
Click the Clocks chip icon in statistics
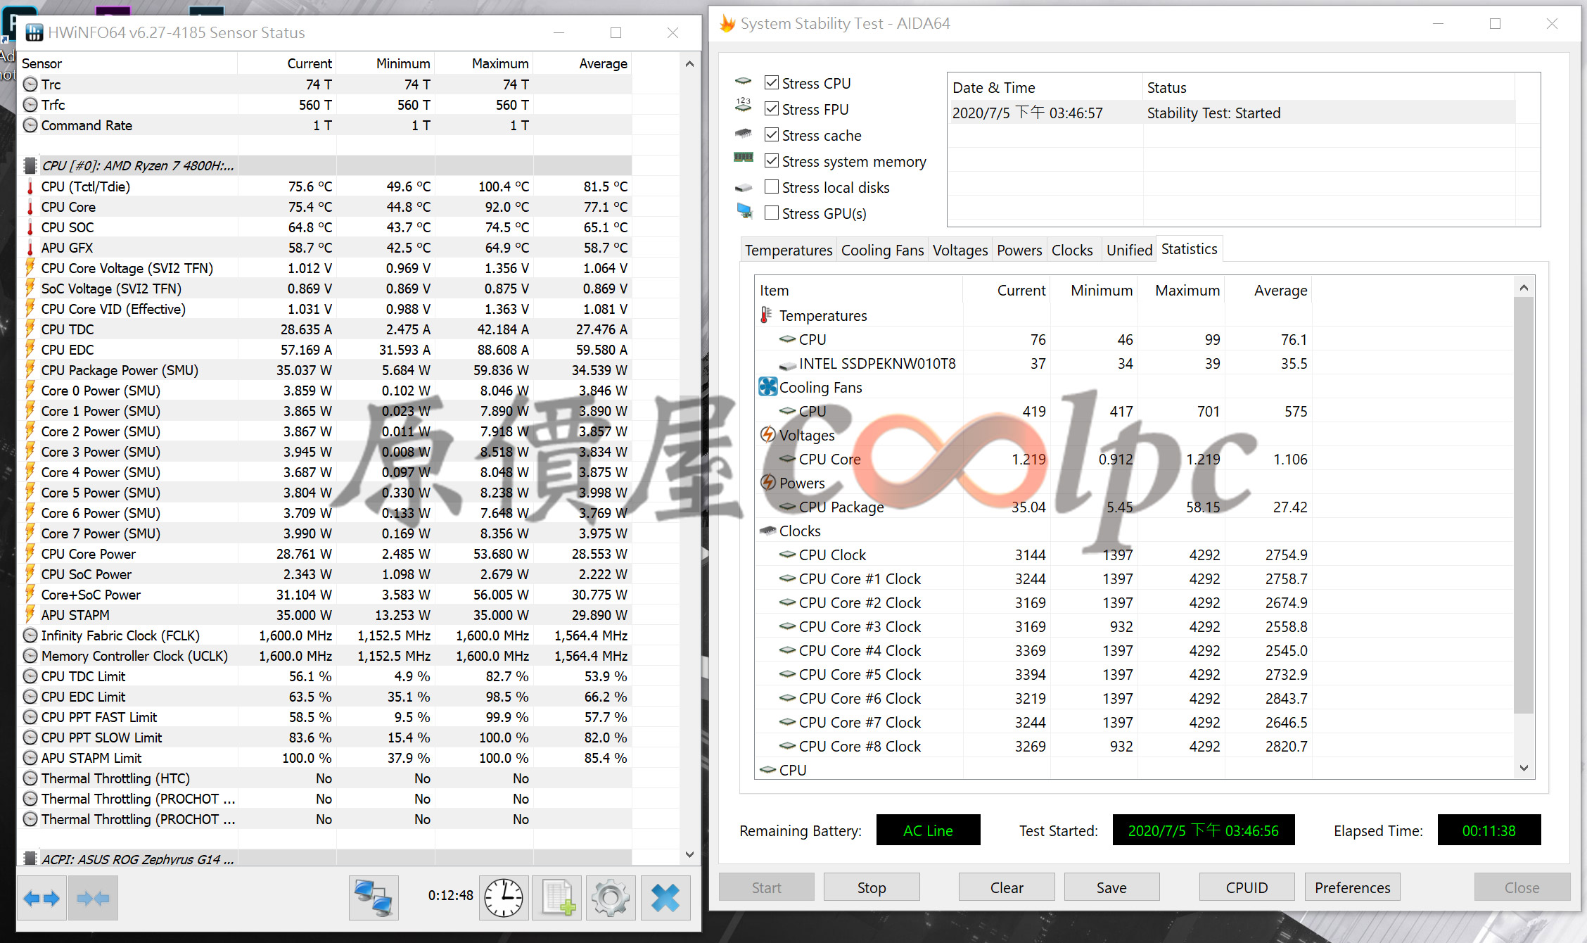pos(768,531)
